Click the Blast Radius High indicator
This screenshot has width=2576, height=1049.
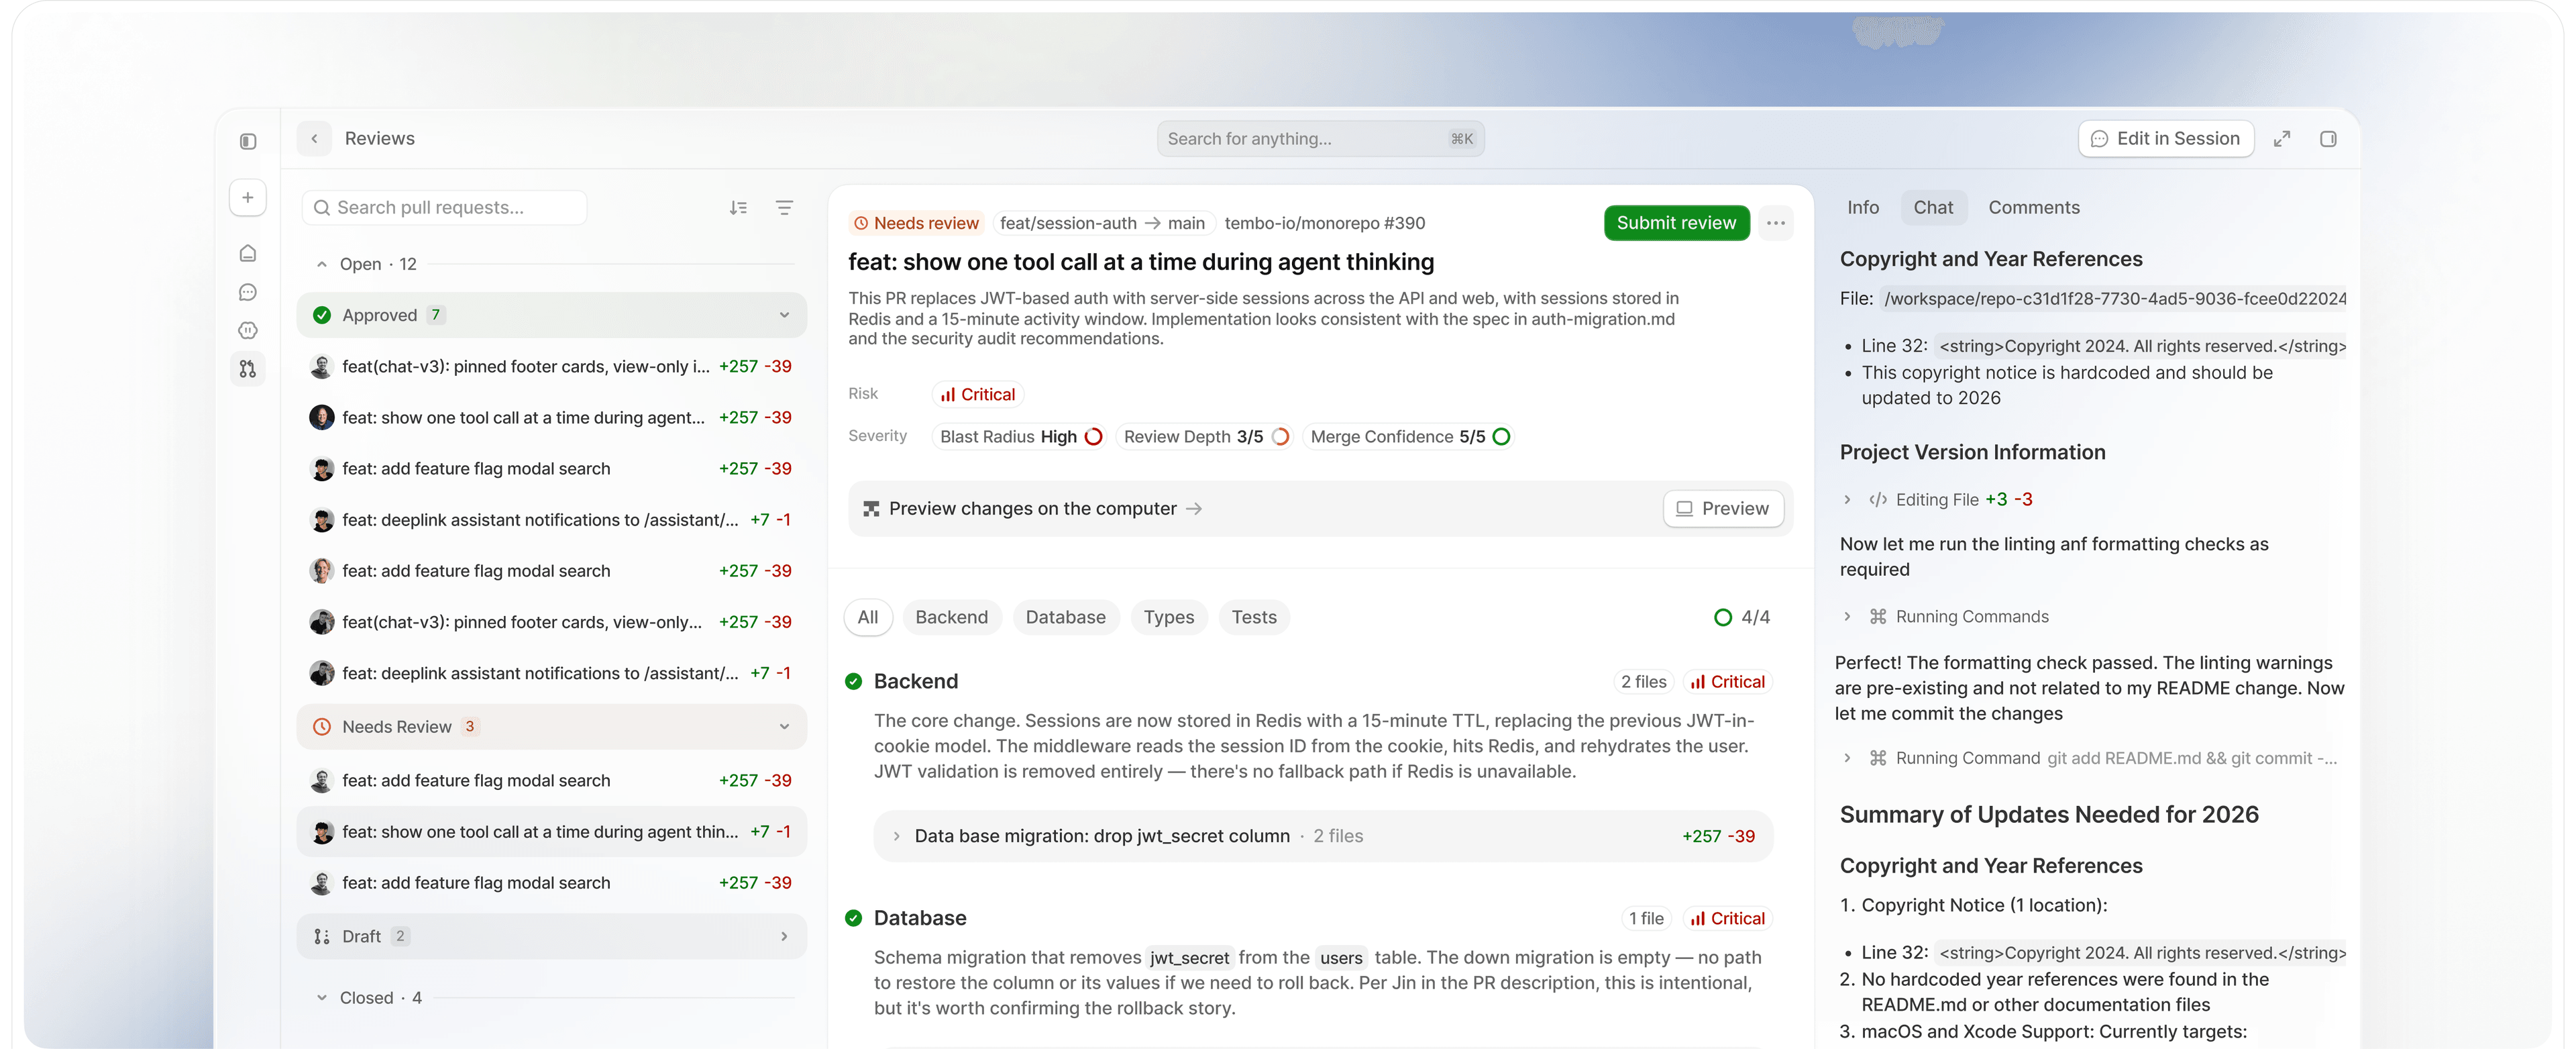tap(1020, 436)
